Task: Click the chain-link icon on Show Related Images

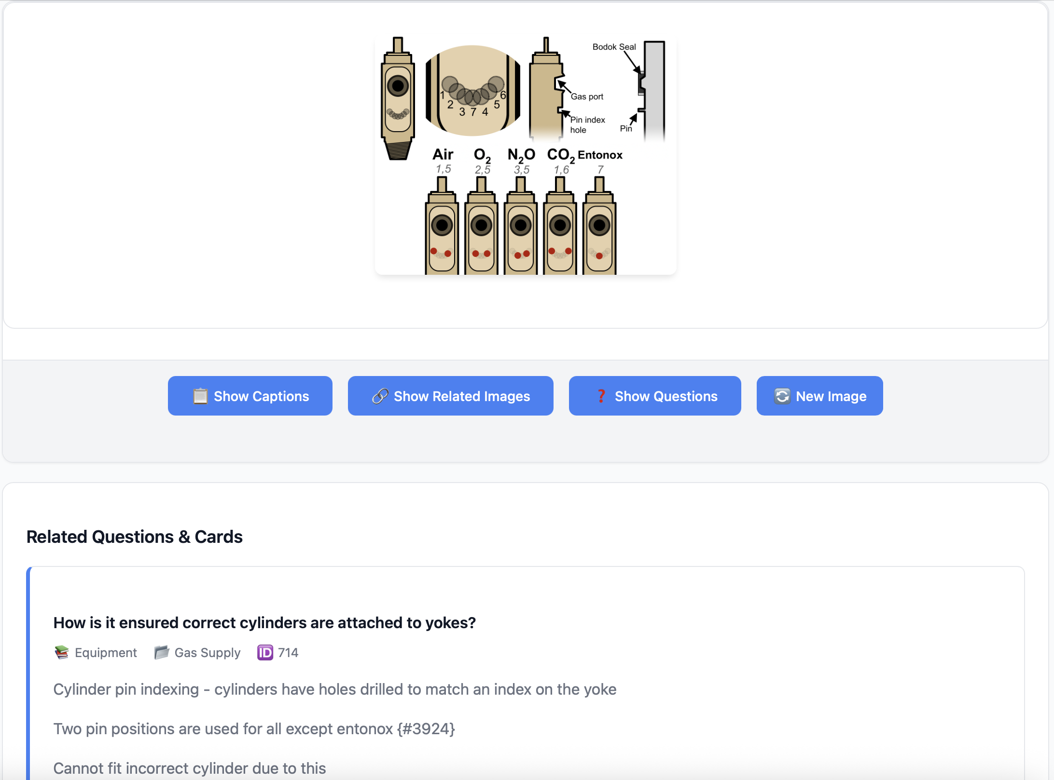Action: click(x=380, y=395)
